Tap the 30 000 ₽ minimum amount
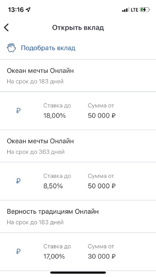 point(102,257)
